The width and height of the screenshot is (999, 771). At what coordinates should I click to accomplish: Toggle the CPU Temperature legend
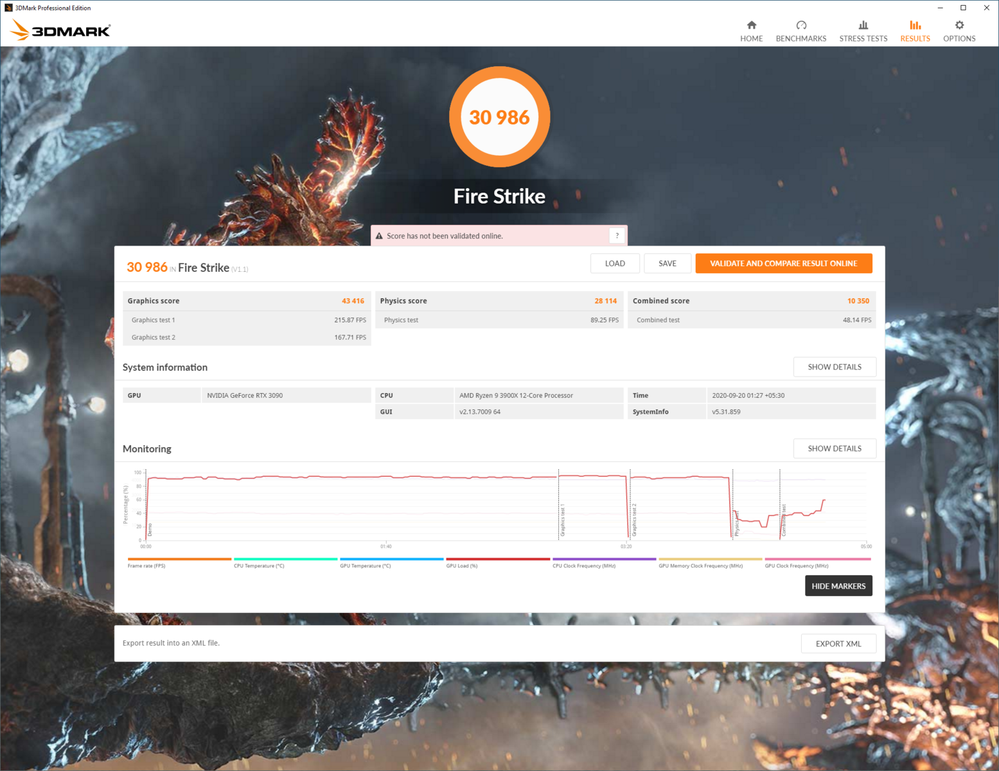point(285,563)
